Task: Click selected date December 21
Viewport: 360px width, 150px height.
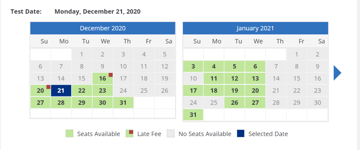Action: click(x=61, y=91)
